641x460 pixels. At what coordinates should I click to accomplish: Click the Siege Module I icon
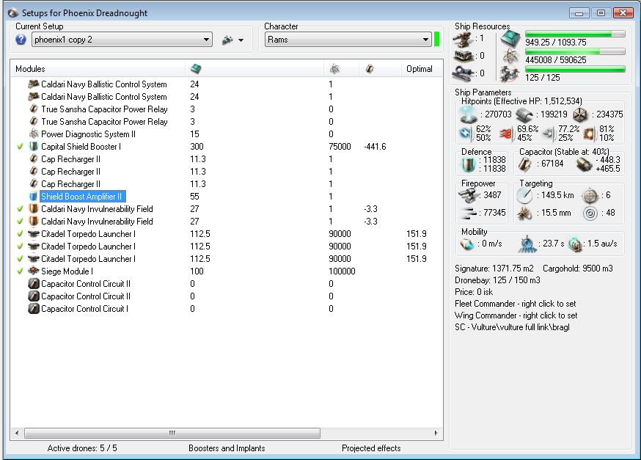[x=34, y=271]
